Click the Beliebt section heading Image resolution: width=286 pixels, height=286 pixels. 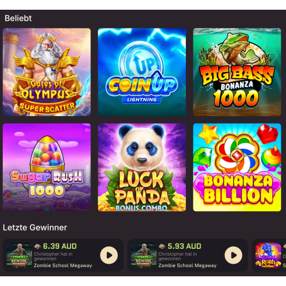18,18
